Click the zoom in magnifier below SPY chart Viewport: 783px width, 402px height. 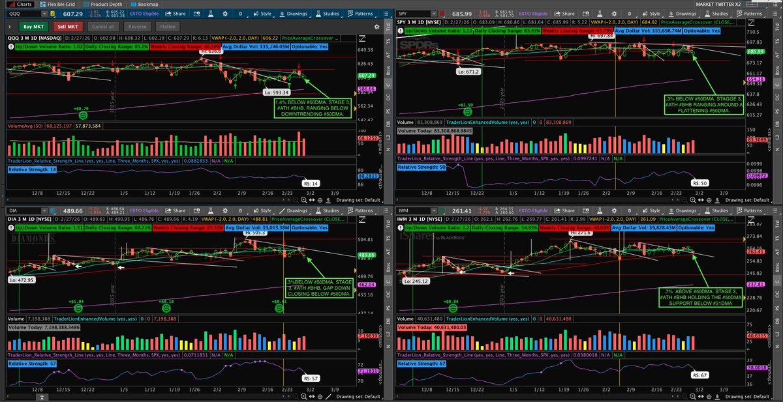[x=692, y=200]
